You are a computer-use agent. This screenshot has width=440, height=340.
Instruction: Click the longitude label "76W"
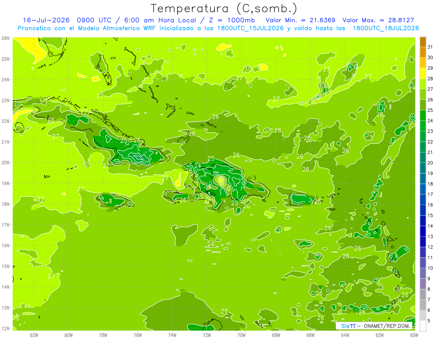click(137, 335)
